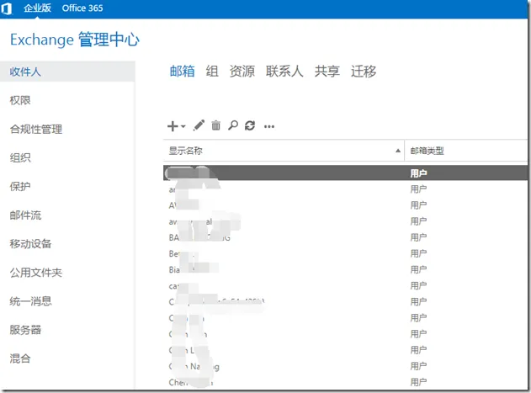Open 统一消息 in the sidebar
Viewport: 531px width, 393px height.
[x=30, y=301]
